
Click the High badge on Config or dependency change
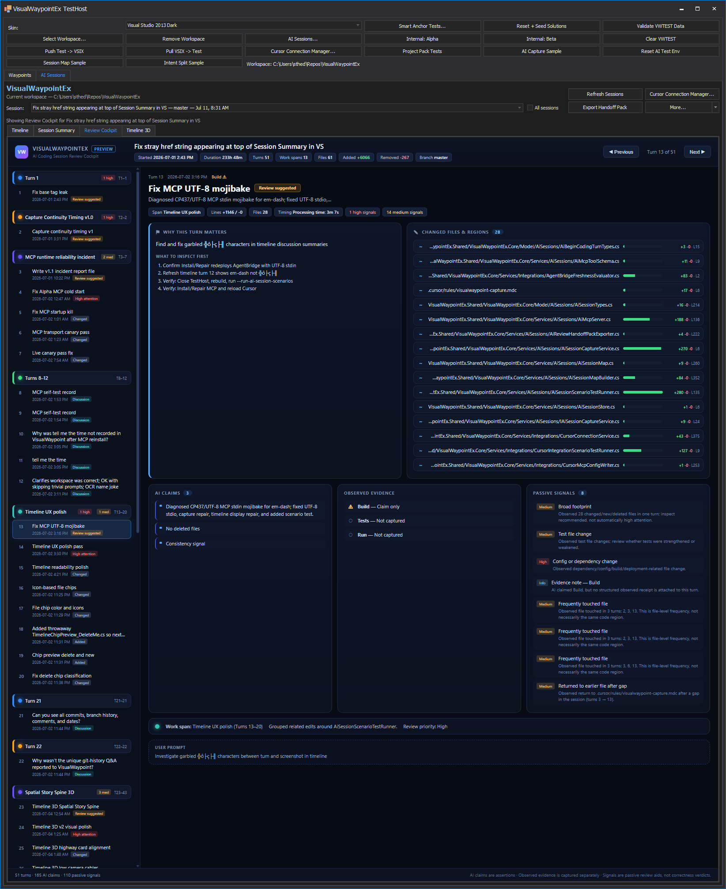(x=543, y=562)
